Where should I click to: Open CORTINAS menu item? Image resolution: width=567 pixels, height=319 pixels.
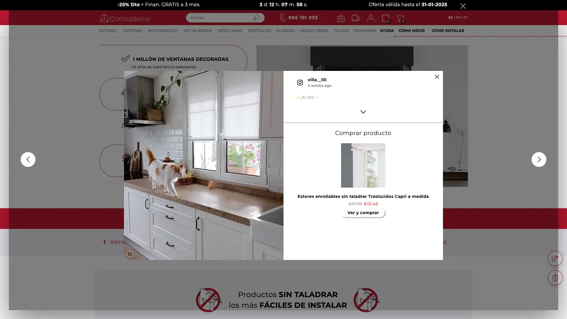tap(132, 30)
